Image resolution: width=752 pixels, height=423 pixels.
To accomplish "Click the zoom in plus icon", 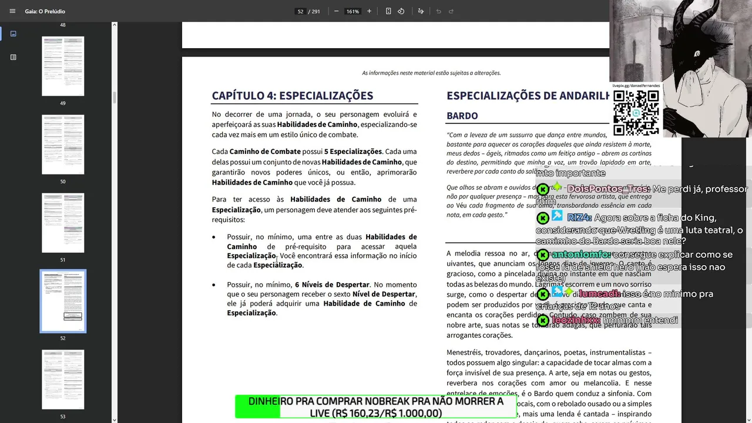I will (369, 11).
